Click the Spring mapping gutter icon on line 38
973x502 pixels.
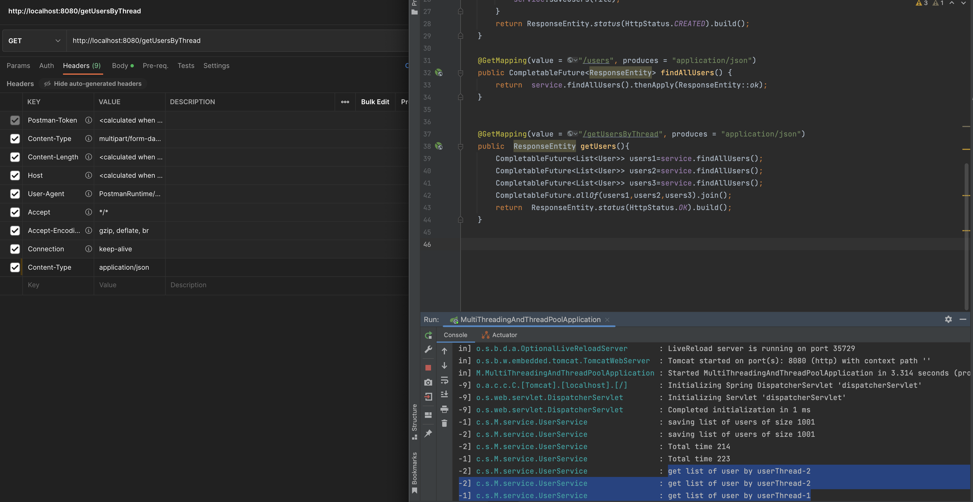[x=439, y=147]
